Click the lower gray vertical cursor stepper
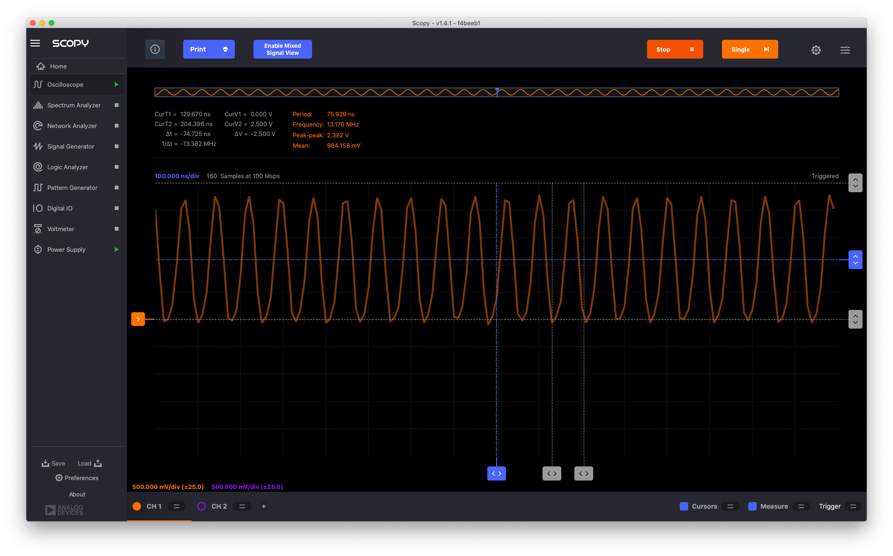 [856, 319]
